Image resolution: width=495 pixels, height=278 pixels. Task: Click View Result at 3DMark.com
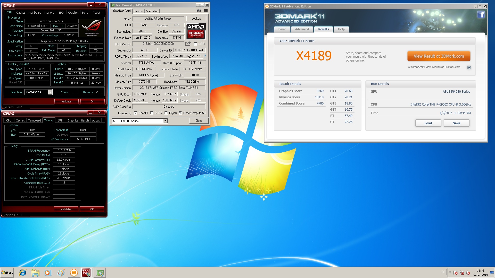(439, 56)
